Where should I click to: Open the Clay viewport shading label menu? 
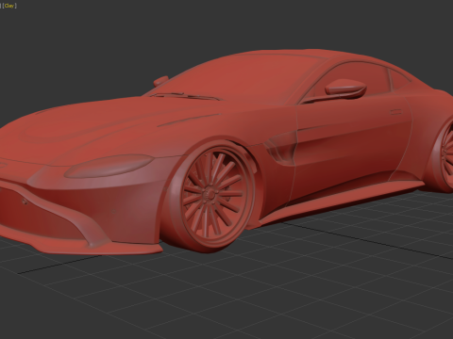(9, 6)
